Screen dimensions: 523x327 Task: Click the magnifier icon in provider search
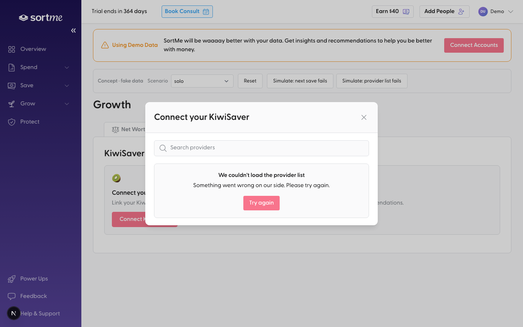(x=163, y=148)
